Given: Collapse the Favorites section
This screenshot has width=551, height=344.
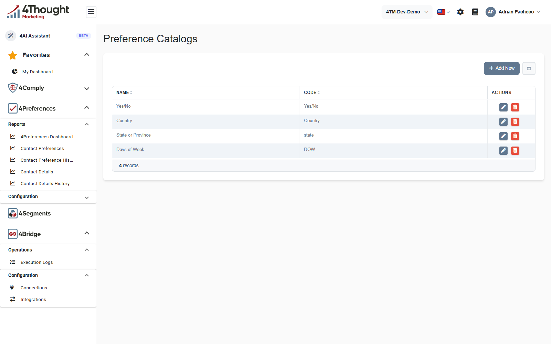Looking at the screenshot, I should click(87, 55).
